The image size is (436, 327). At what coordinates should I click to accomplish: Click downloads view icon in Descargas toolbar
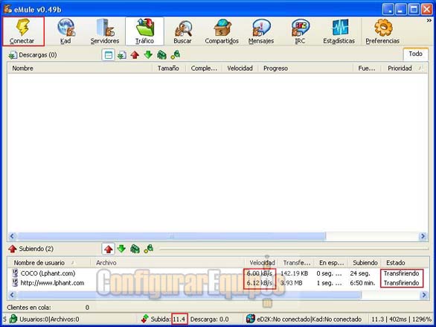(122, 55)
